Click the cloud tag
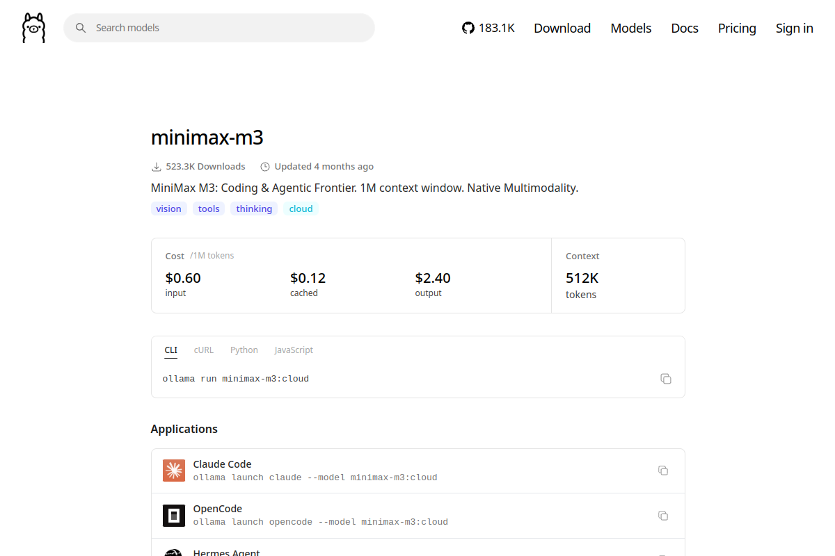Image resolution: width=835 pixels, height=556 pixels. pos(301,208)
